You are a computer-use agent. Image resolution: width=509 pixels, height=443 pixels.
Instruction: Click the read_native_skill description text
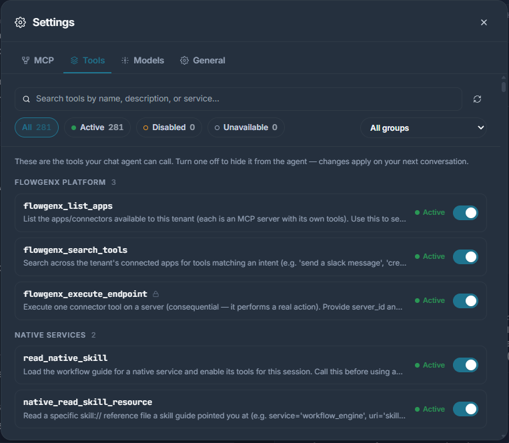(x=213, y=372)
